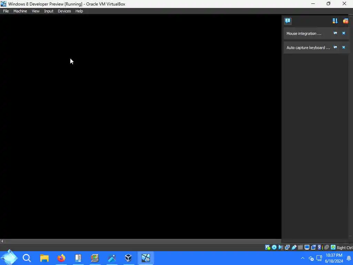The height and width of the screenshot is (265, 353).
Task: Open the File menu
Action: coord(6,11)
